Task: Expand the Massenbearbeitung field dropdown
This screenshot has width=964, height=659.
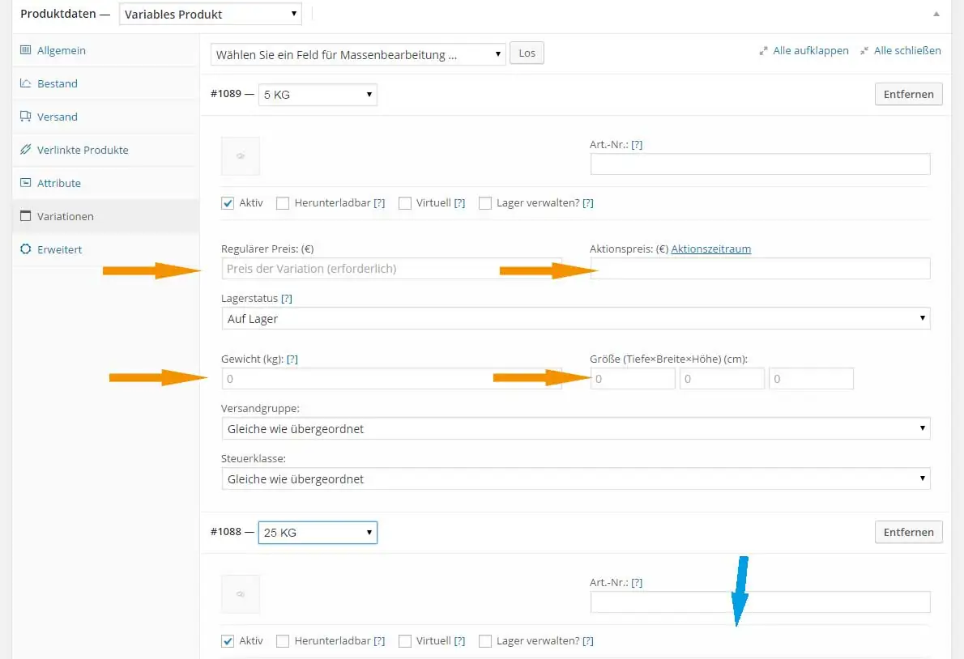Action: coord(356,54)
